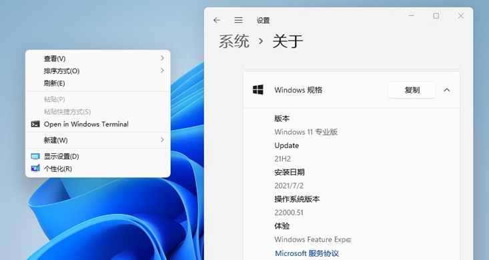Screen dimensions: 489x260
Task: Open 显示设置(D) from the context menu
Action: [x=98, y=156]
